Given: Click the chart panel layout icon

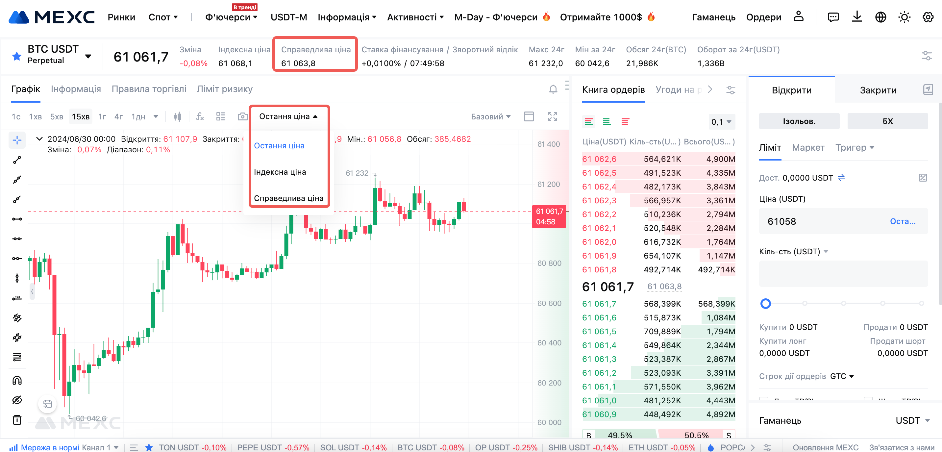Looking at the screenshot, I should coord(529,117).
